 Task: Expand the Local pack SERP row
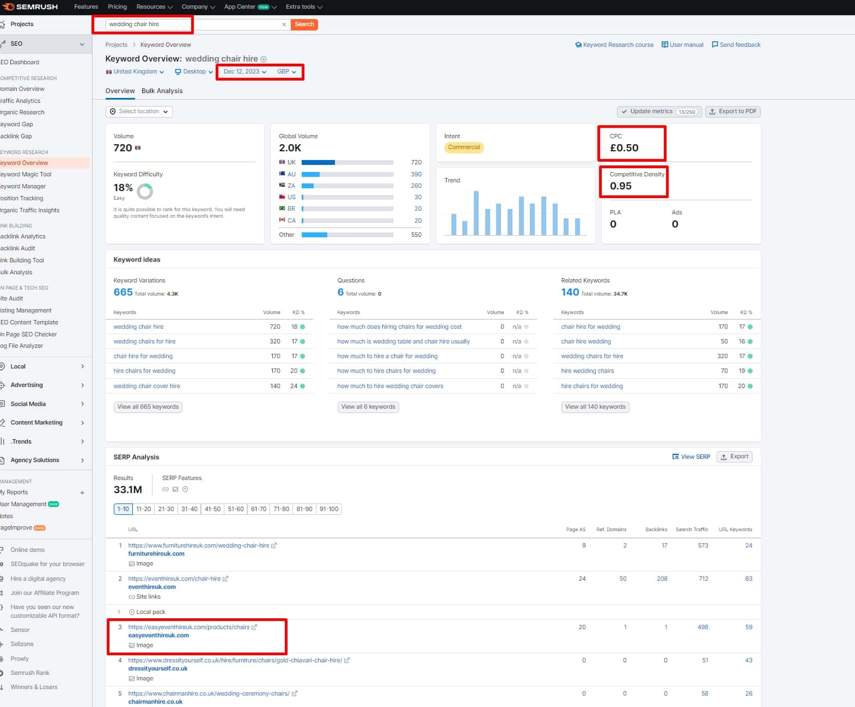coord(119,612)
